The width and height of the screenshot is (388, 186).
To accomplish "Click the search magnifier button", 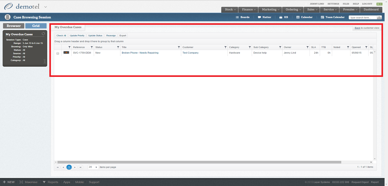I will [379, 17].
